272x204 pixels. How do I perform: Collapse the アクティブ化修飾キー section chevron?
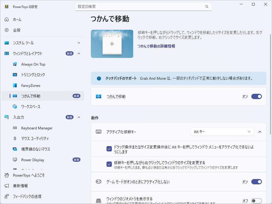click(260, 132)
